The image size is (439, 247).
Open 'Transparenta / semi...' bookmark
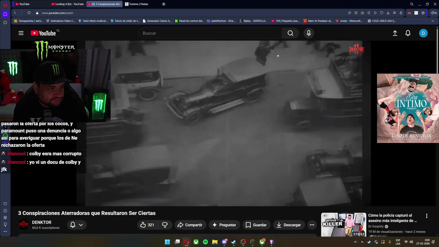pyautogui.click(x=28, y=21)
